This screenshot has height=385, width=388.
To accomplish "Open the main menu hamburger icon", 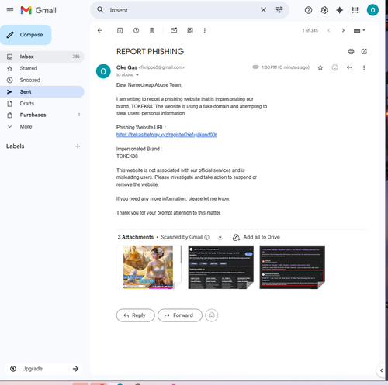I will point(10,10).
